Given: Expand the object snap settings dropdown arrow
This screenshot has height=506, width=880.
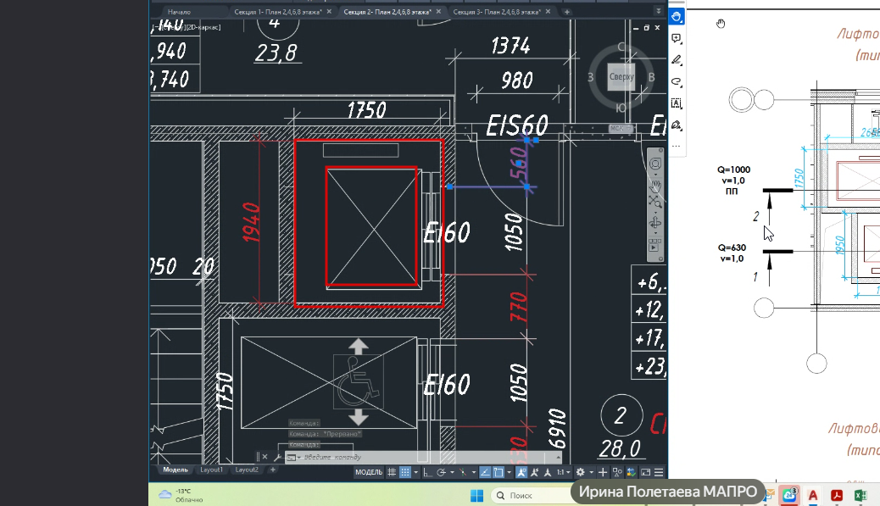Looking at the screenshot, I should (509, 472).
